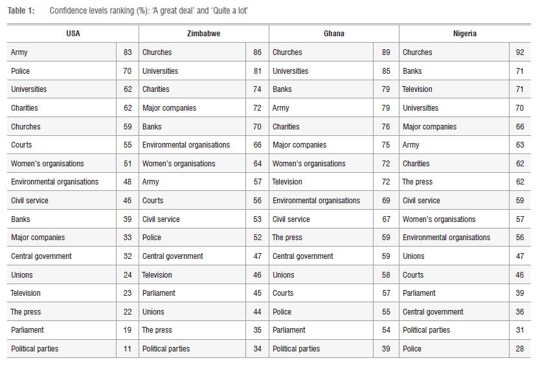Click 'Police' in the USA column
540x367 pixels.
[x=20, y=71]
